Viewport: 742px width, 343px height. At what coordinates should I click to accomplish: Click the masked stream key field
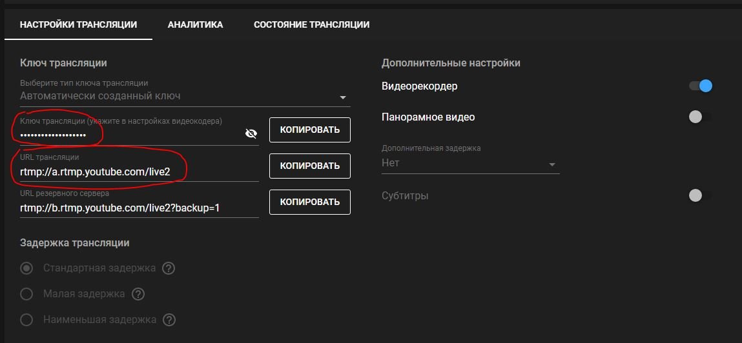pos(129,134)
